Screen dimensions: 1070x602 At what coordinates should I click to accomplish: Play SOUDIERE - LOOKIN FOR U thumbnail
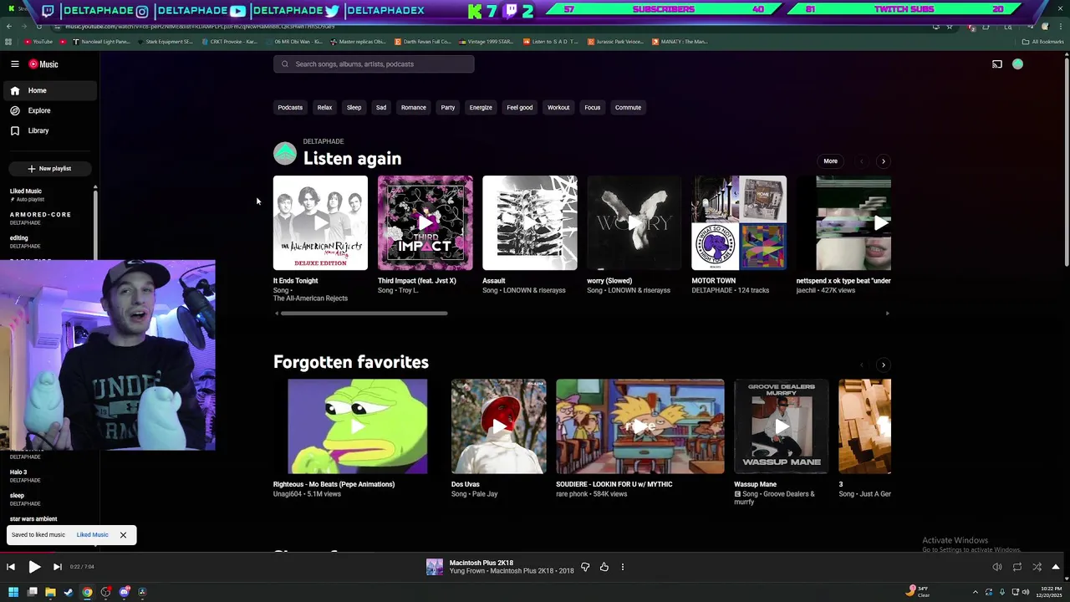coord(640,426)
